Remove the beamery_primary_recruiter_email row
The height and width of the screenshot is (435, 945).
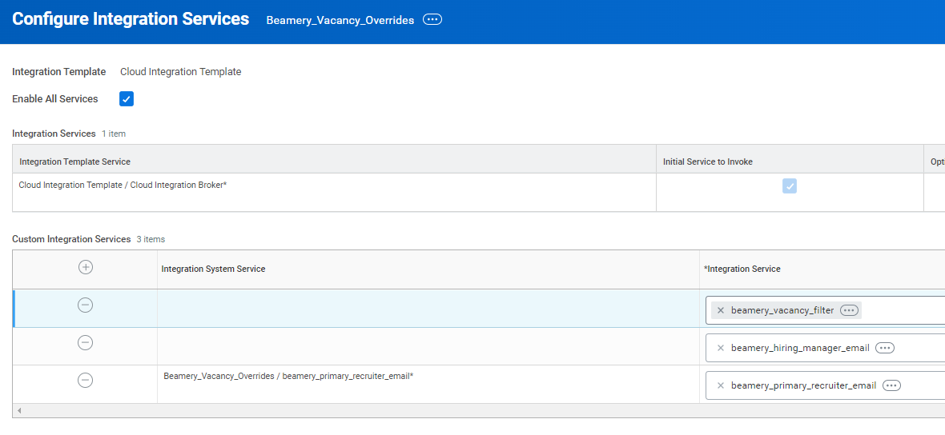pos(86,381)
